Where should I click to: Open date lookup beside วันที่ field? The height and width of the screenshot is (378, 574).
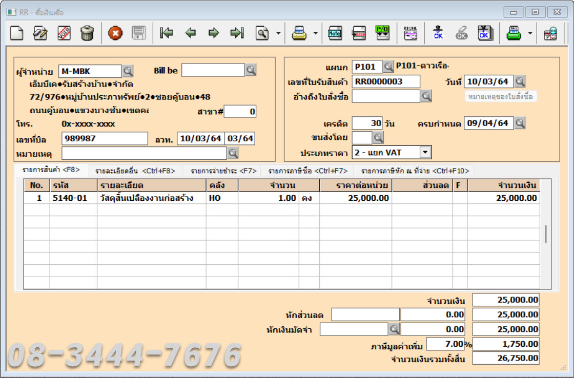click(x=520, y=81)
